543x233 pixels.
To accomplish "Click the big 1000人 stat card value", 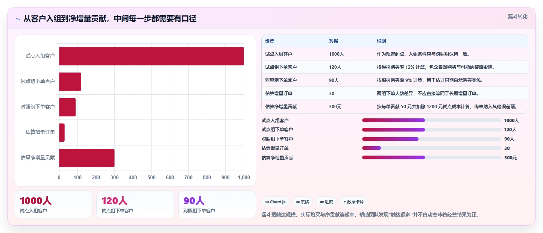I will (35, 201).
